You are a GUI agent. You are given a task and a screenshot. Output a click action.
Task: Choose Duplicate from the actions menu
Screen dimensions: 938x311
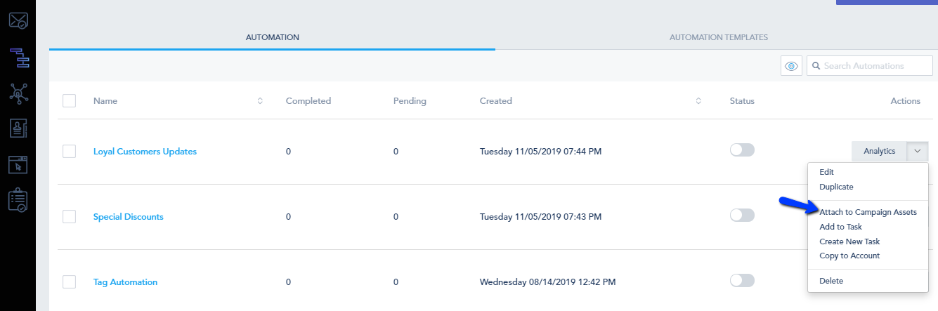tap(836, 187)
